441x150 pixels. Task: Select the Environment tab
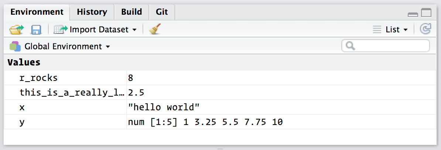coord(37,12)
